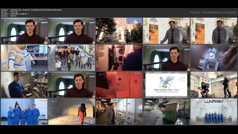This screenshot has width=238, height=134.
Task: Open the blue jumpsuit storage room thumbnail
Action: coord(24,85)
